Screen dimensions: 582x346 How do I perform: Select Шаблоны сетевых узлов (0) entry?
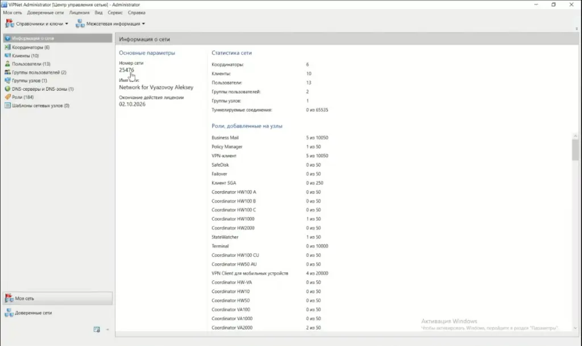tap(40, 106)
